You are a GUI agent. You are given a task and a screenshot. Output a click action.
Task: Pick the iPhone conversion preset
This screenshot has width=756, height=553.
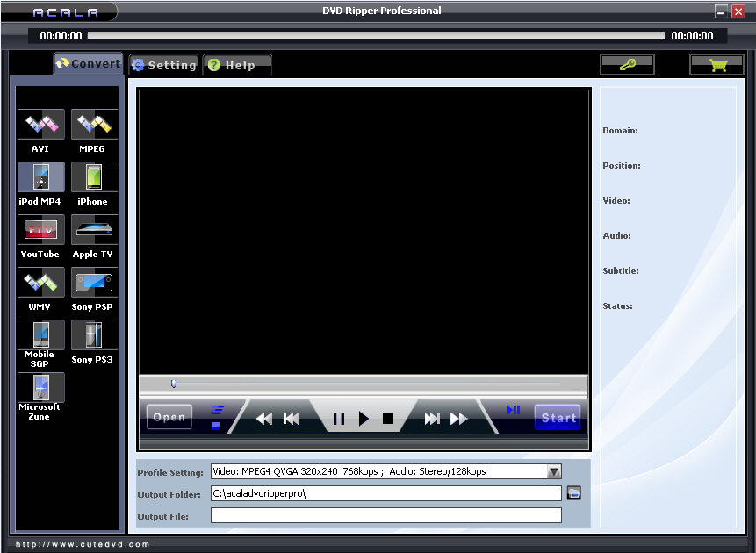(x=93, y=178)
